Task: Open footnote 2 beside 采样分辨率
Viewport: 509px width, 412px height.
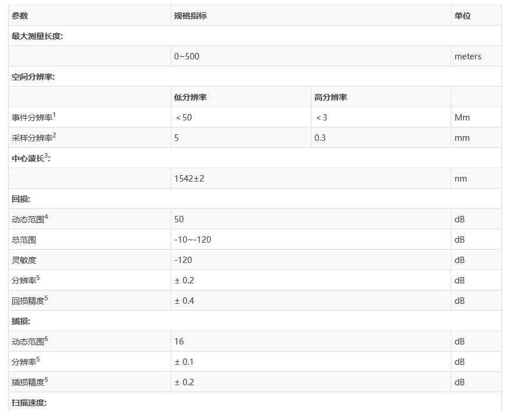Action: coord(54,135)
